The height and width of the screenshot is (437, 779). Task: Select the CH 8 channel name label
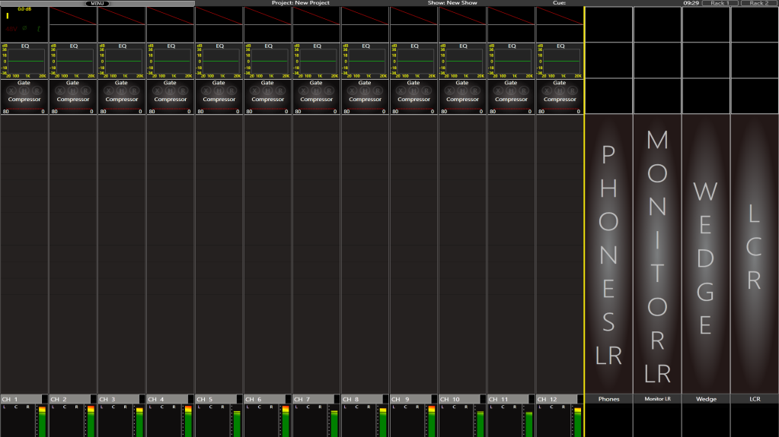362,399
